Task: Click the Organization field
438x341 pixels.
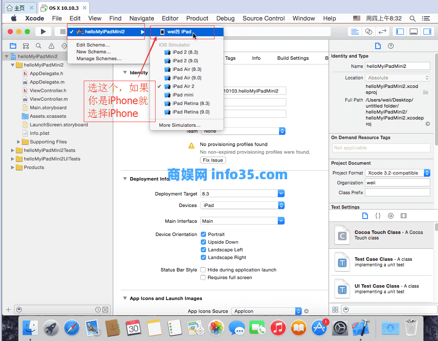Action: 397,183
